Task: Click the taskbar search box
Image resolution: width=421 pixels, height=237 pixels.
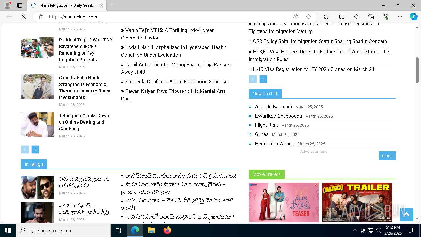Action: click(63, 230)
